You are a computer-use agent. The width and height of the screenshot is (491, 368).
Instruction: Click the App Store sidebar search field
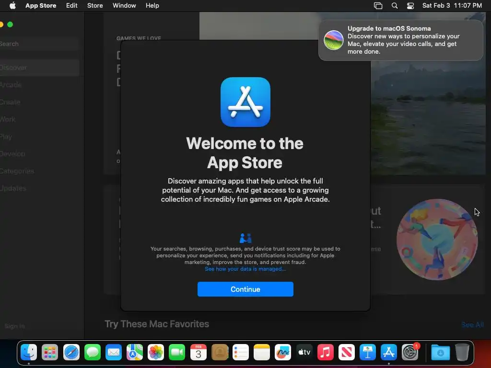click(38, 44)
